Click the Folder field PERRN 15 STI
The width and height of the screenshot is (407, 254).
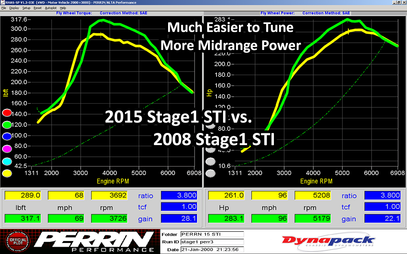(x=212, y=234)
